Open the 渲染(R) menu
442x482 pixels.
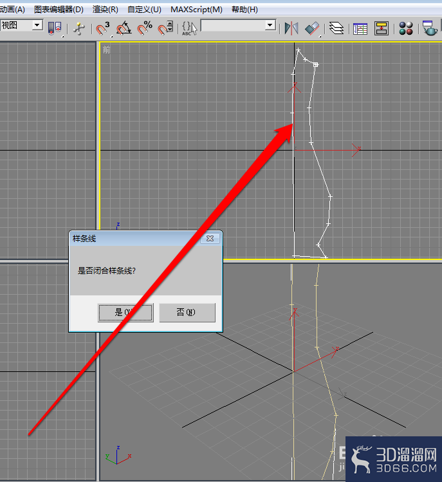coord(106,10)
